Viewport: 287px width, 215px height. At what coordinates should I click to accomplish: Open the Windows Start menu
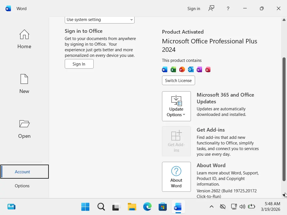click(x=85, y=207)
